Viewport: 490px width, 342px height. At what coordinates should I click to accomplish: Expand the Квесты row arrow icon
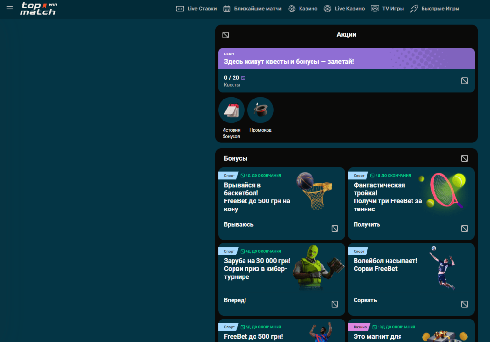tap(464, 81)
